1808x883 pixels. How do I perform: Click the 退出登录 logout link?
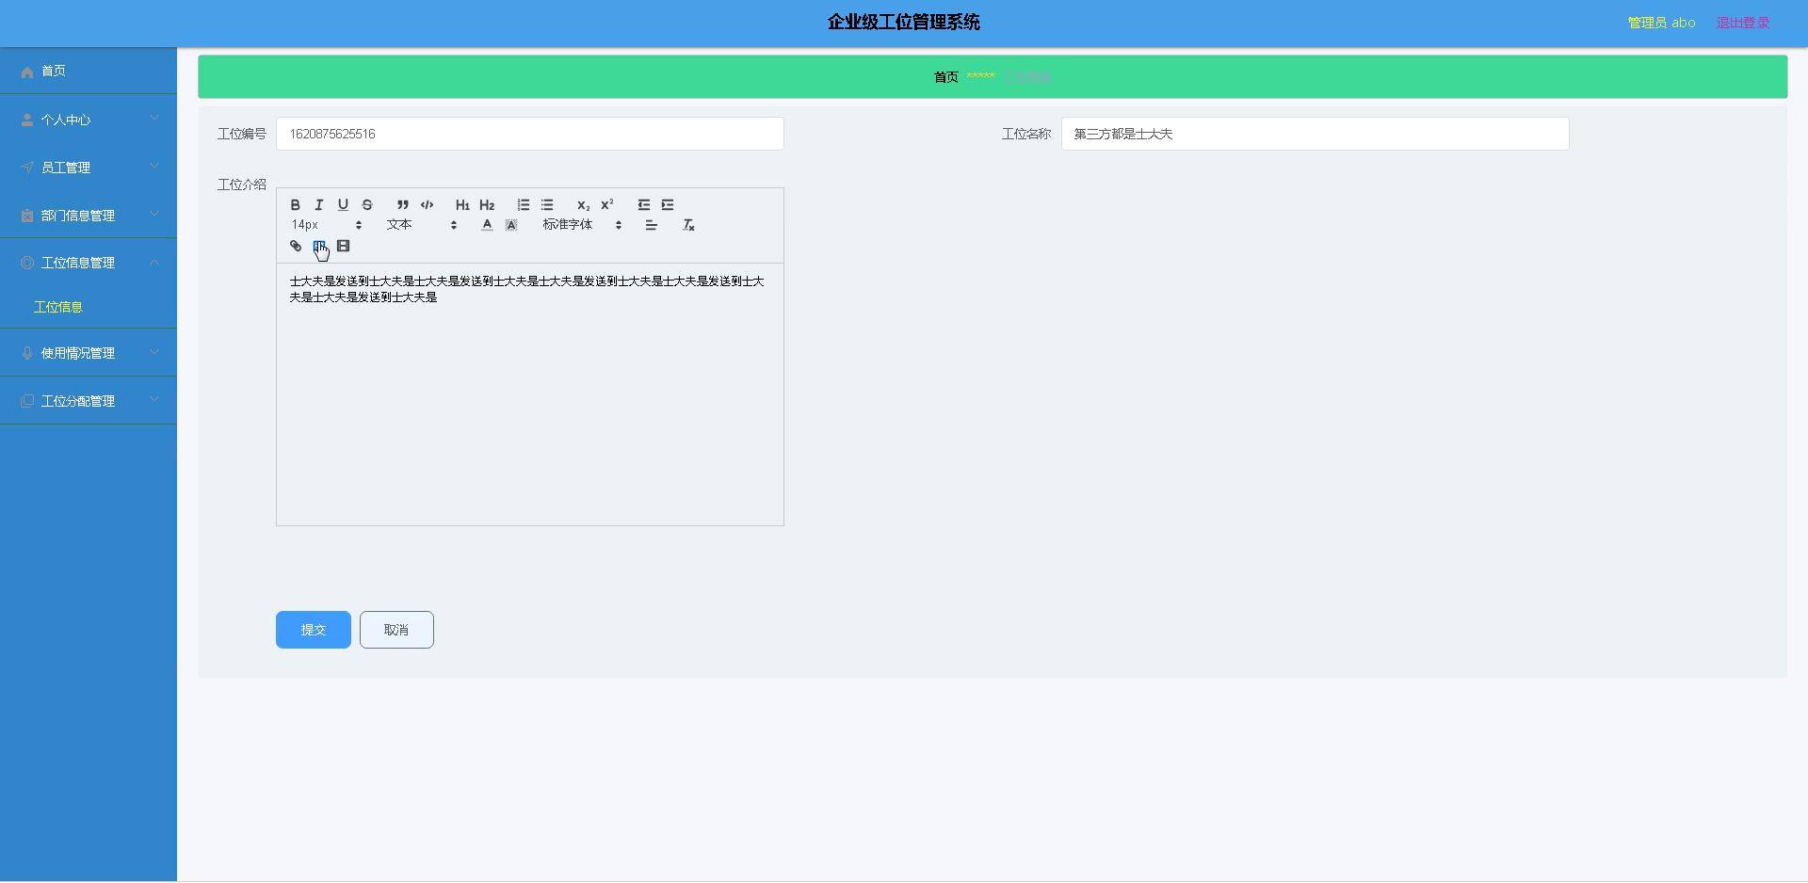(x=1742, y=23)
